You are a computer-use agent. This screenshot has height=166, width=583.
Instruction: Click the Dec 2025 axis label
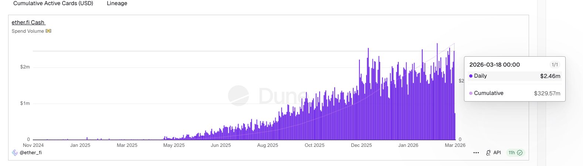tap(361, 145)
